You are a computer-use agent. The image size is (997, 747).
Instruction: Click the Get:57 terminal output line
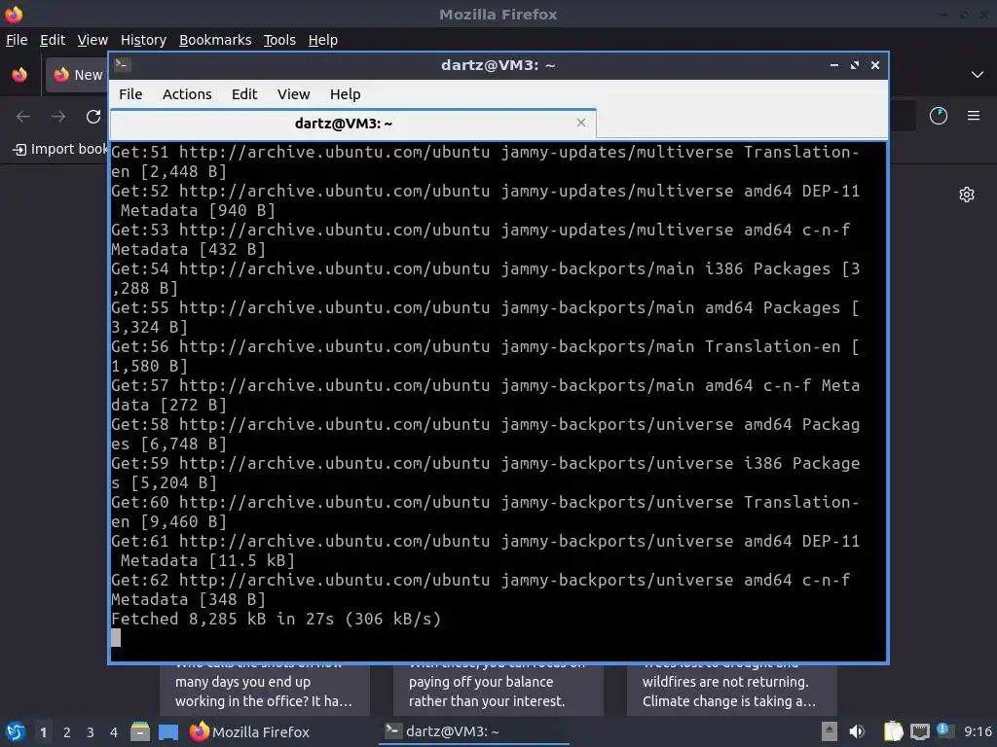click(485, 395)
